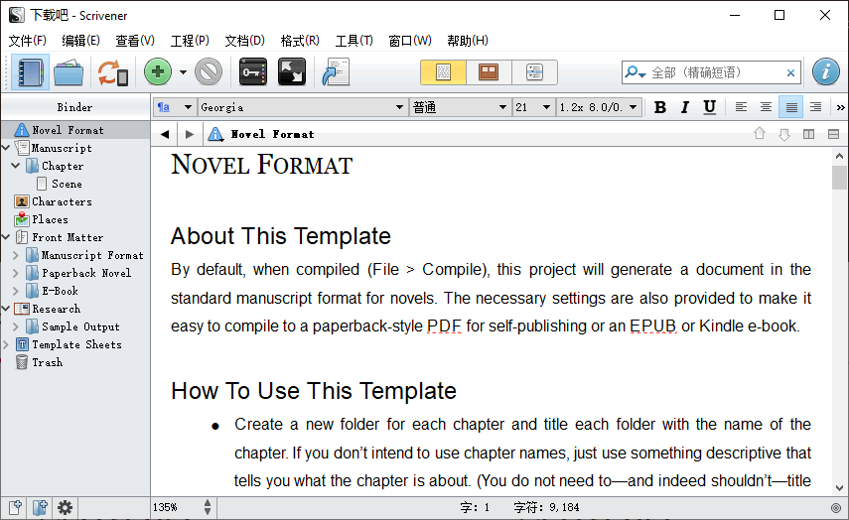Show more format bar options chevron
The image size is (849, 520).
coord(840,107)
